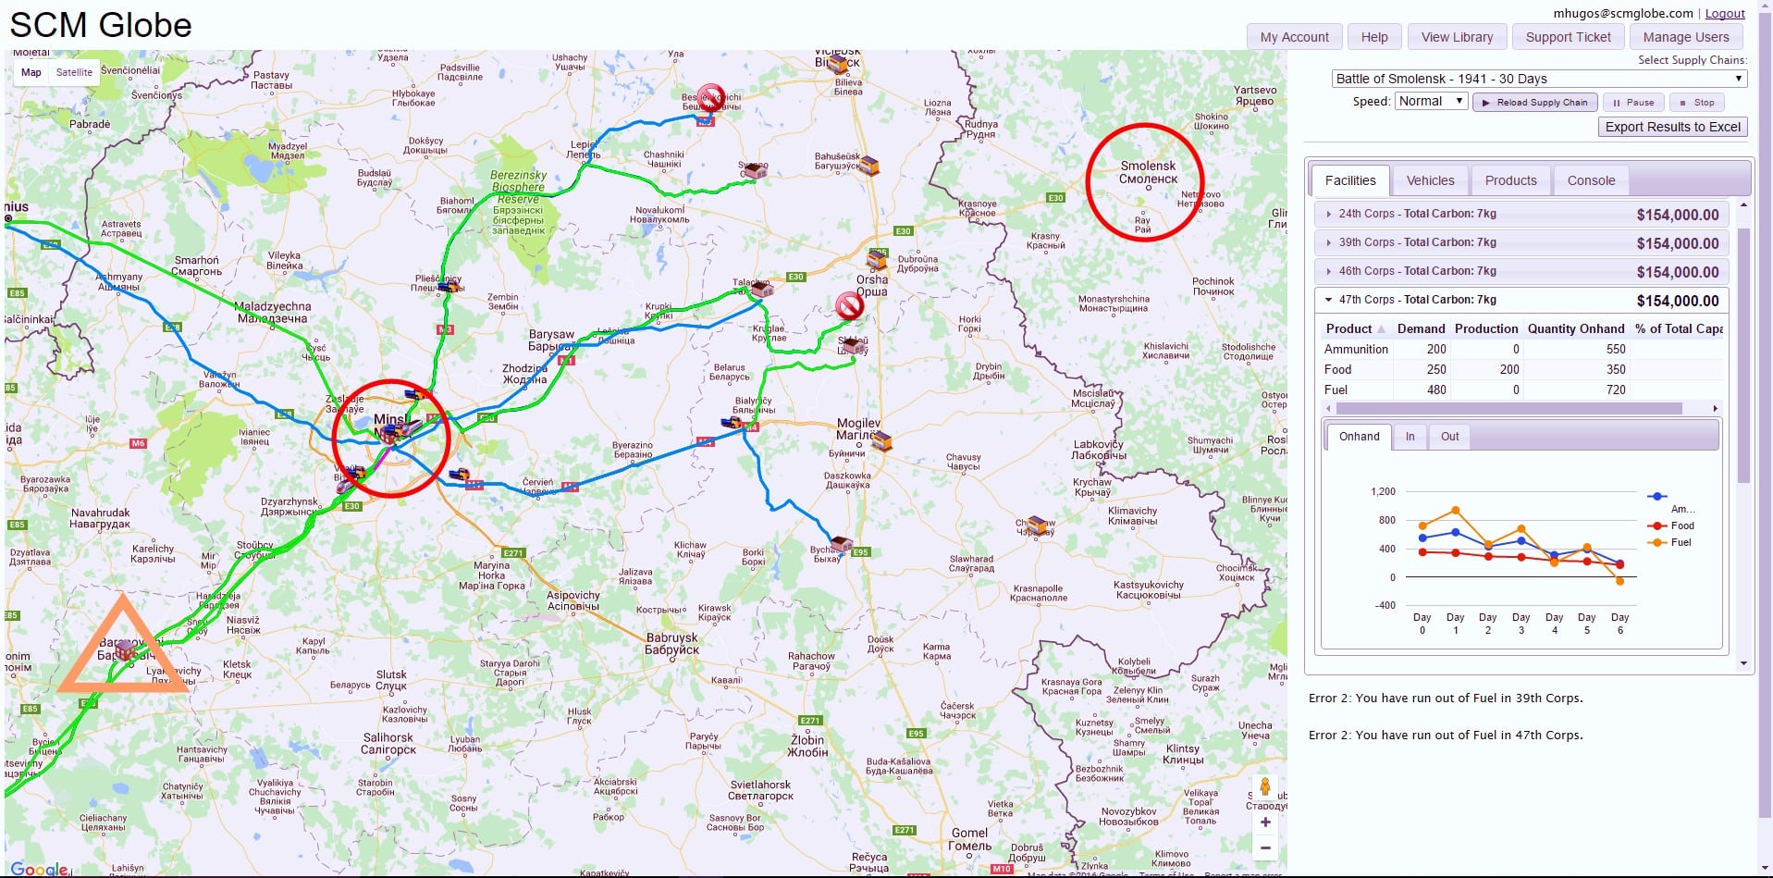This screenshot has width=1773, height=878.
Task: Switch to the Vehicles tab
Action: [1430, 180]
